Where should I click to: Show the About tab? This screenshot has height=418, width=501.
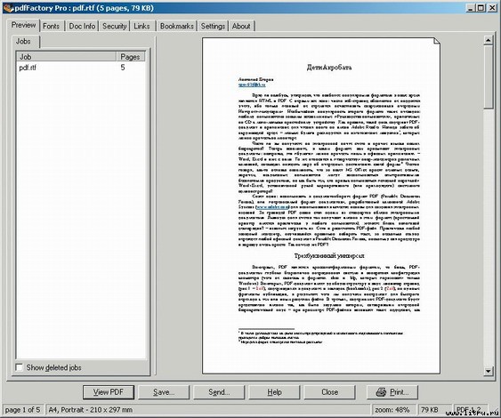(x=241, y=26)
